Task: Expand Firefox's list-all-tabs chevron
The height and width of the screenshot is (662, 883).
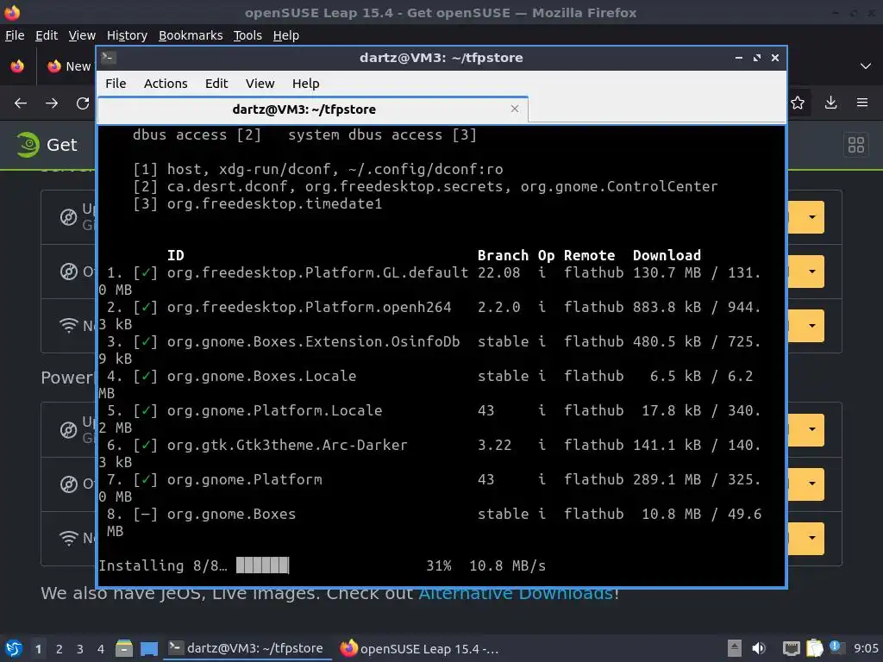Action: tap(866, 66)
